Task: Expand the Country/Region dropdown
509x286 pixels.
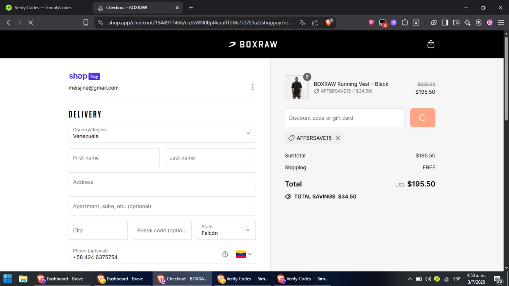Action: click(x=162, y=133)
